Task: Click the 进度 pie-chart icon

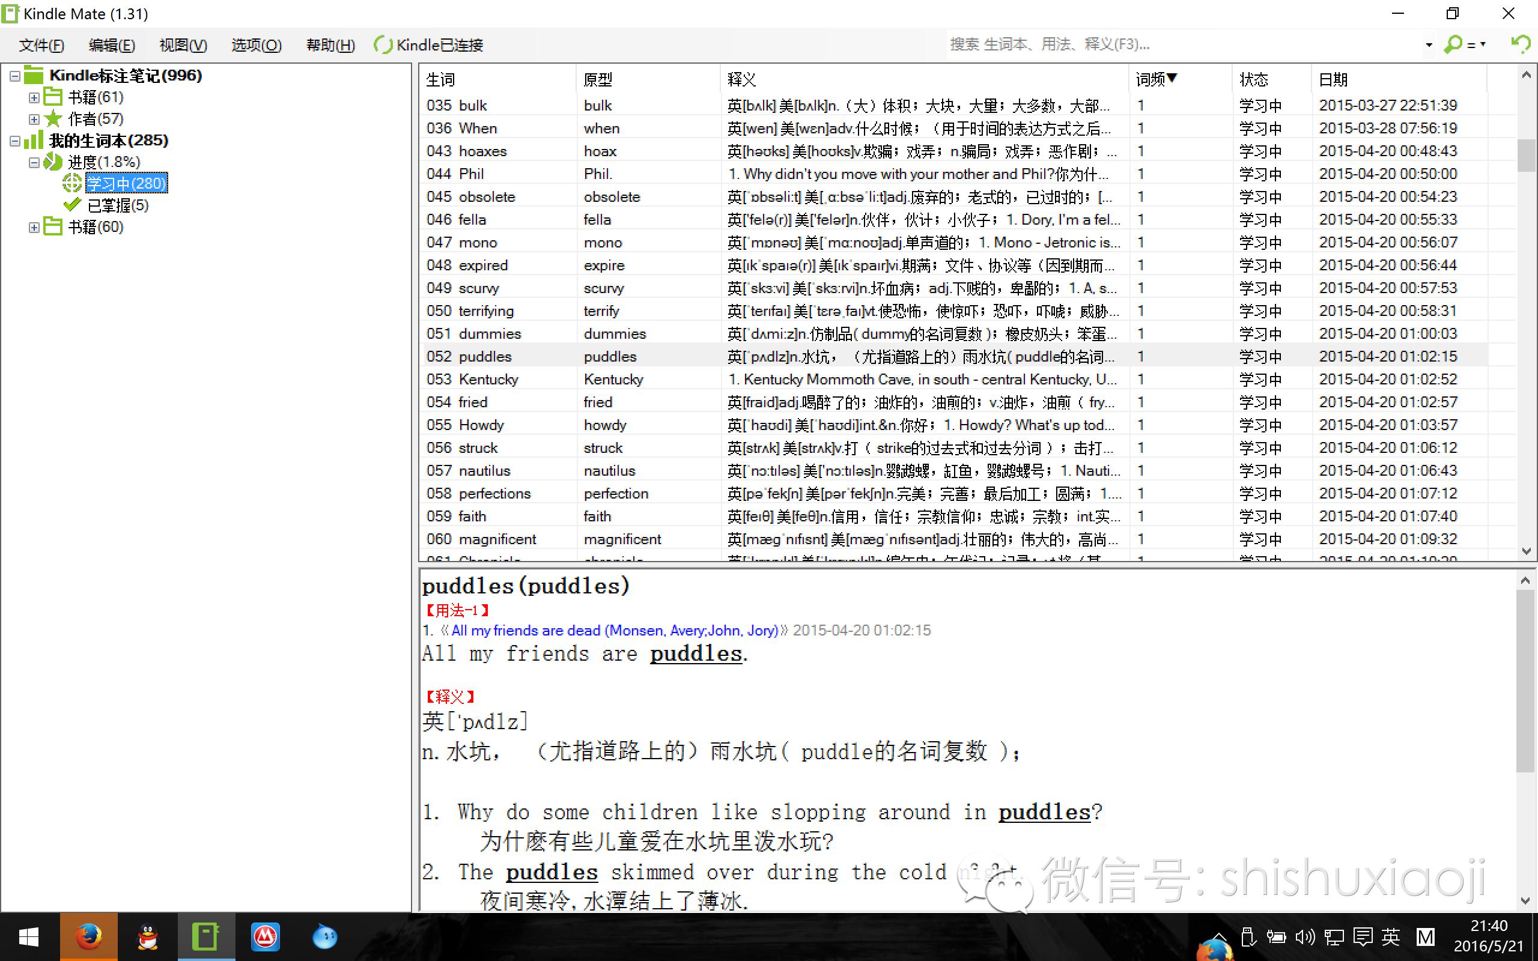Action: pyautogui.click(x=53, y=162)
